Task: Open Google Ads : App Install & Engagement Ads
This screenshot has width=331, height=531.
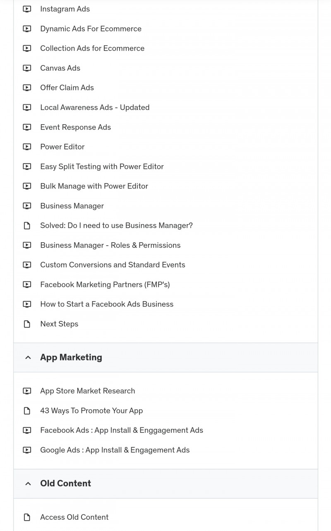Action: click(115, 450)
